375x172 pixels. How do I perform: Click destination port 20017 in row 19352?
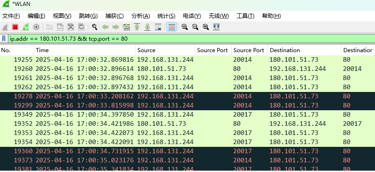coord(352,124)
